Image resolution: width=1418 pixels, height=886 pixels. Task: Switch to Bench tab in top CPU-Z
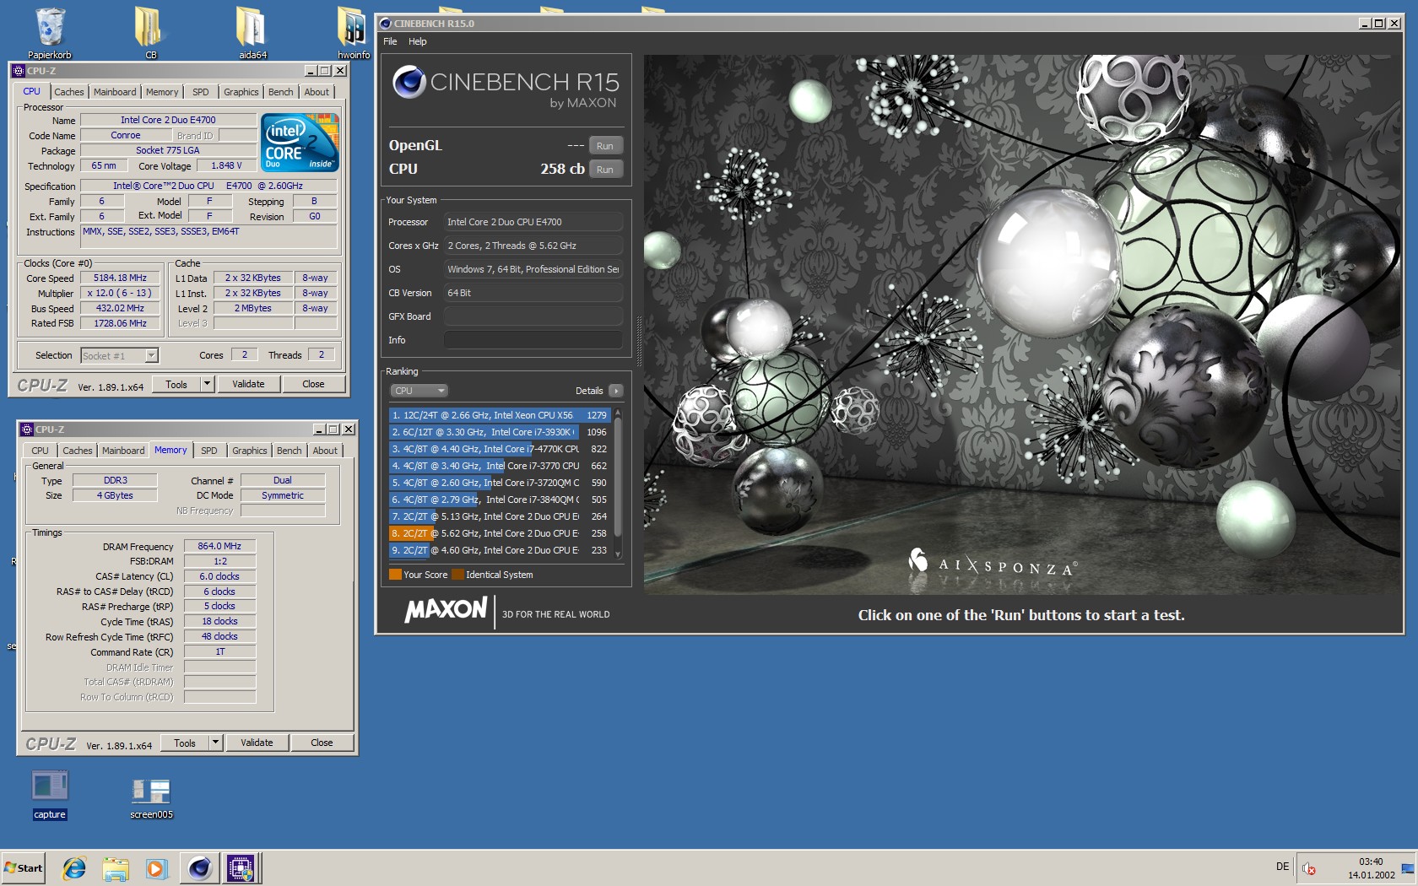281,92
